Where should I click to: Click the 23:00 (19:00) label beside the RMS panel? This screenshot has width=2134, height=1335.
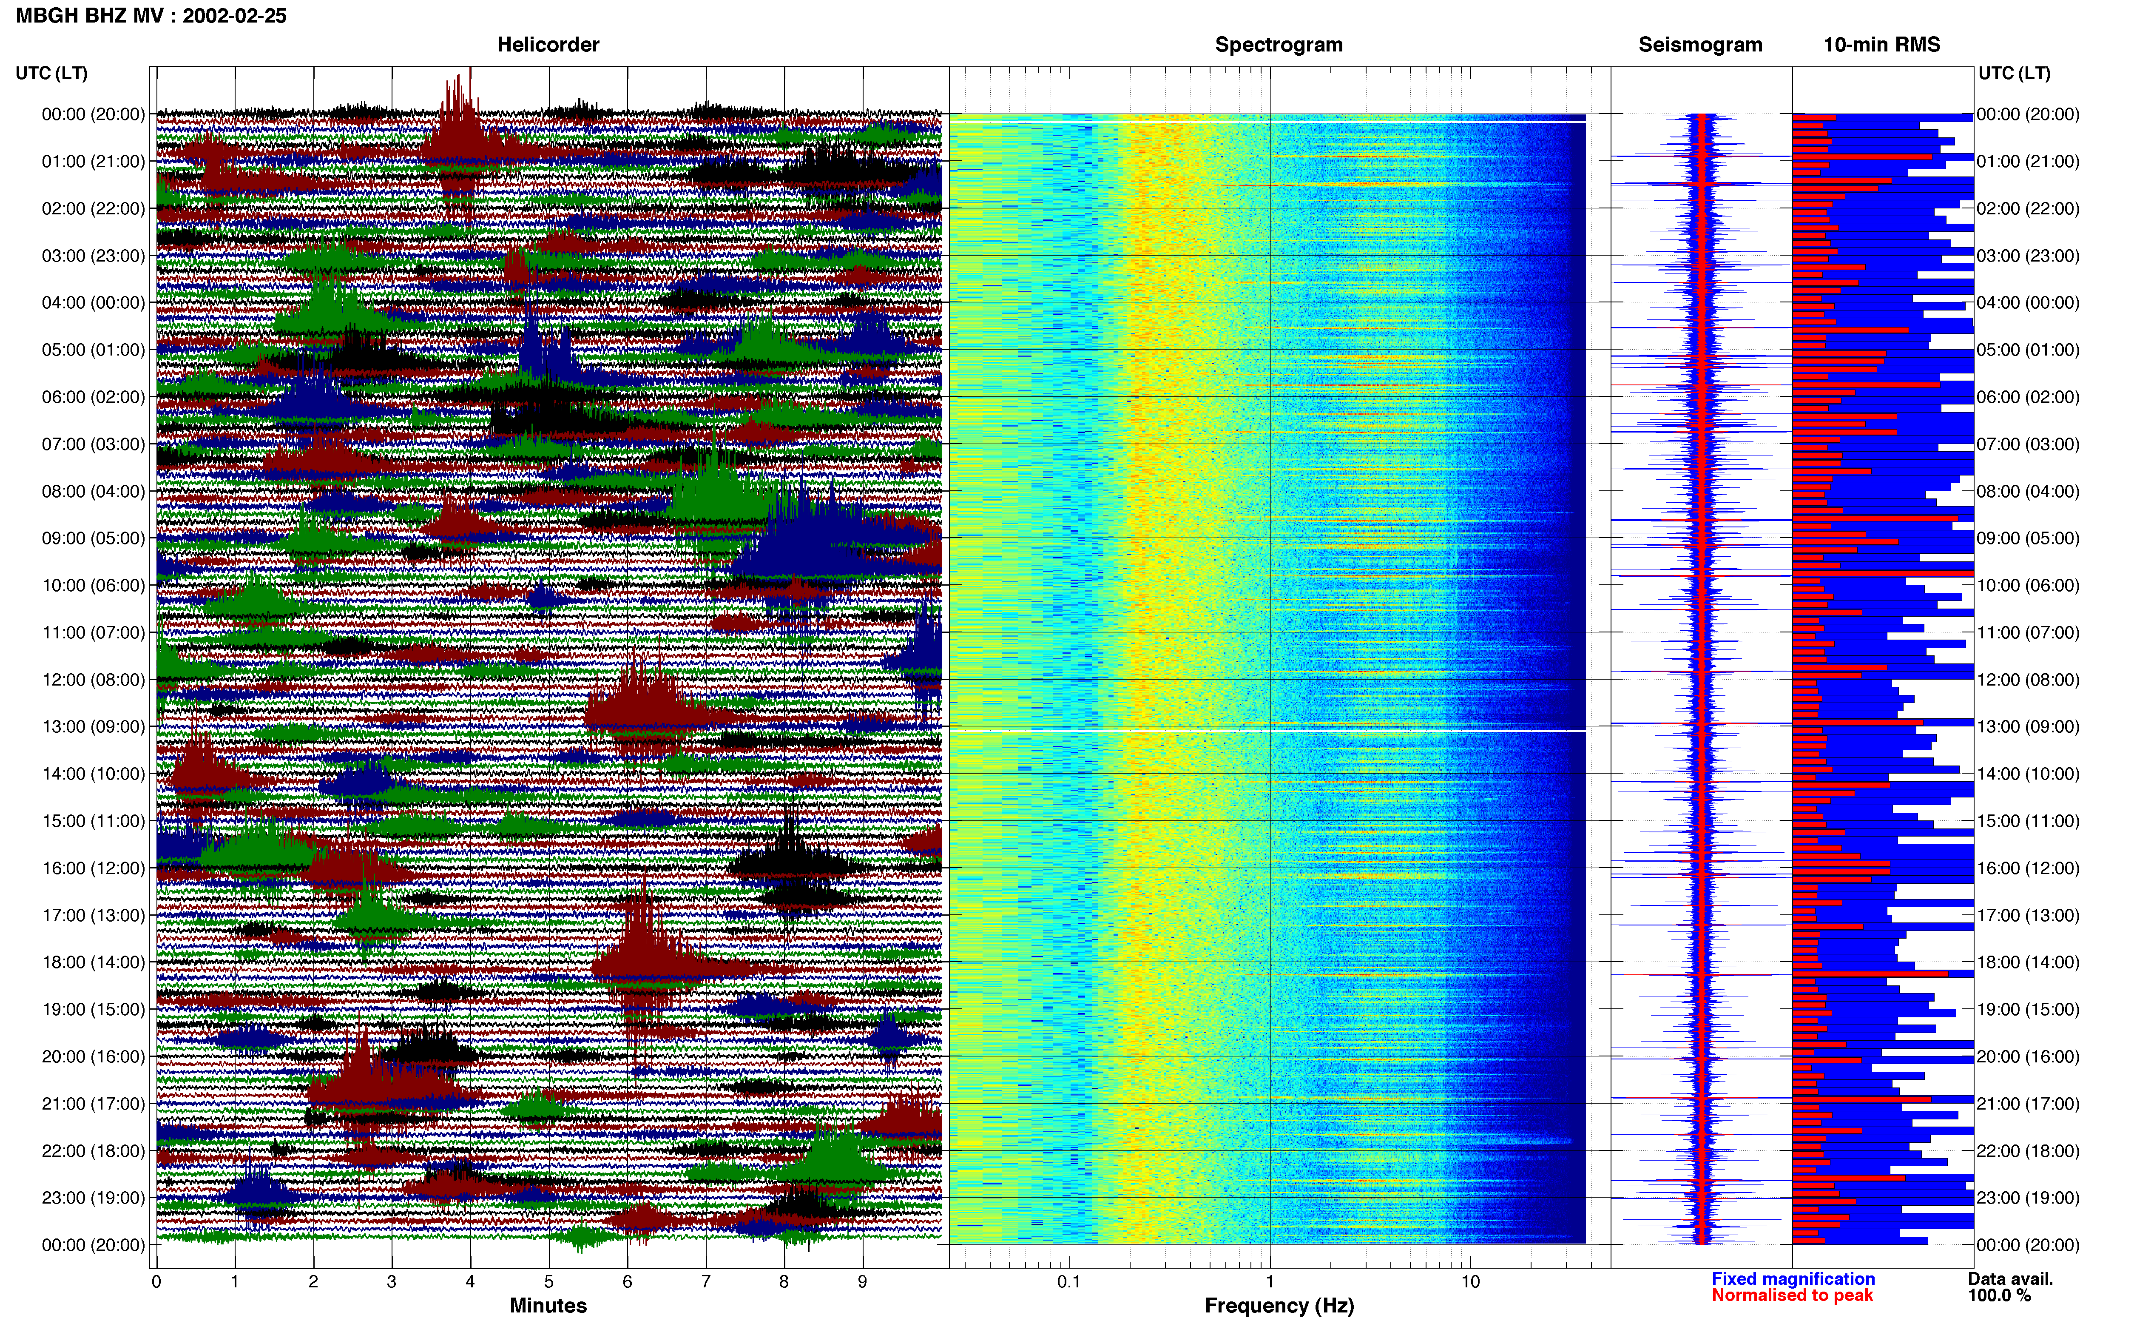(x=2028, y=1198)
